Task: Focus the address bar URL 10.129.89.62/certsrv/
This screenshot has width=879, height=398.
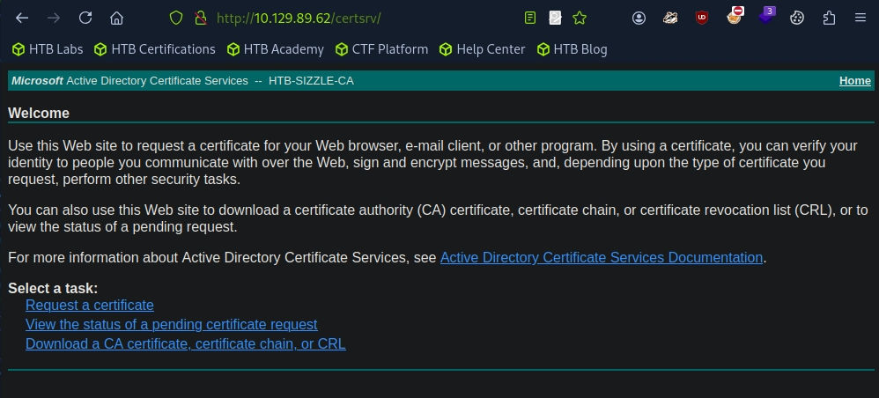Action: tap(299, 18)
